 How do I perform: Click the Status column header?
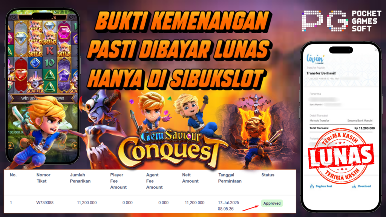[268, 175]
